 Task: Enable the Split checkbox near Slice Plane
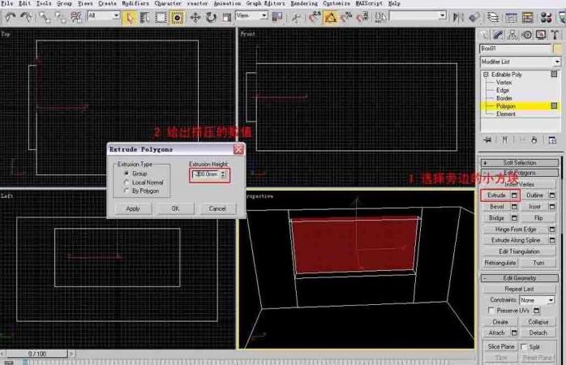coord(524,347)
